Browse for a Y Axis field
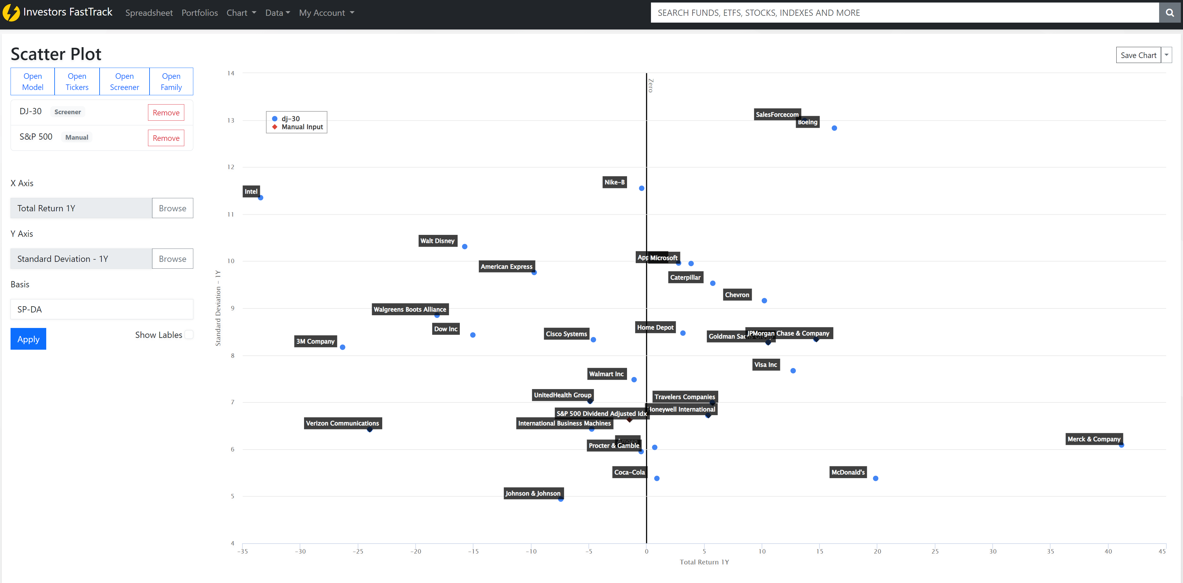 (173, 259)
